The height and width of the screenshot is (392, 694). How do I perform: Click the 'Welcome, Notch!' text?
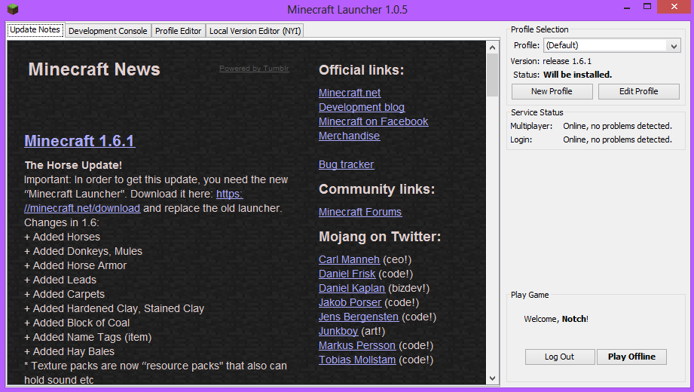click(556, 319)
